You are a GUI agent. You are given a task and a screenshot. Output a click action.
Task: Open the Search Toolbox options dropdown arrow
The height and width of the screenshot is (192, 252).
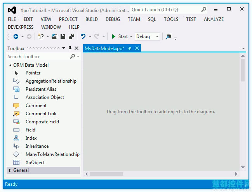point(78,56)
